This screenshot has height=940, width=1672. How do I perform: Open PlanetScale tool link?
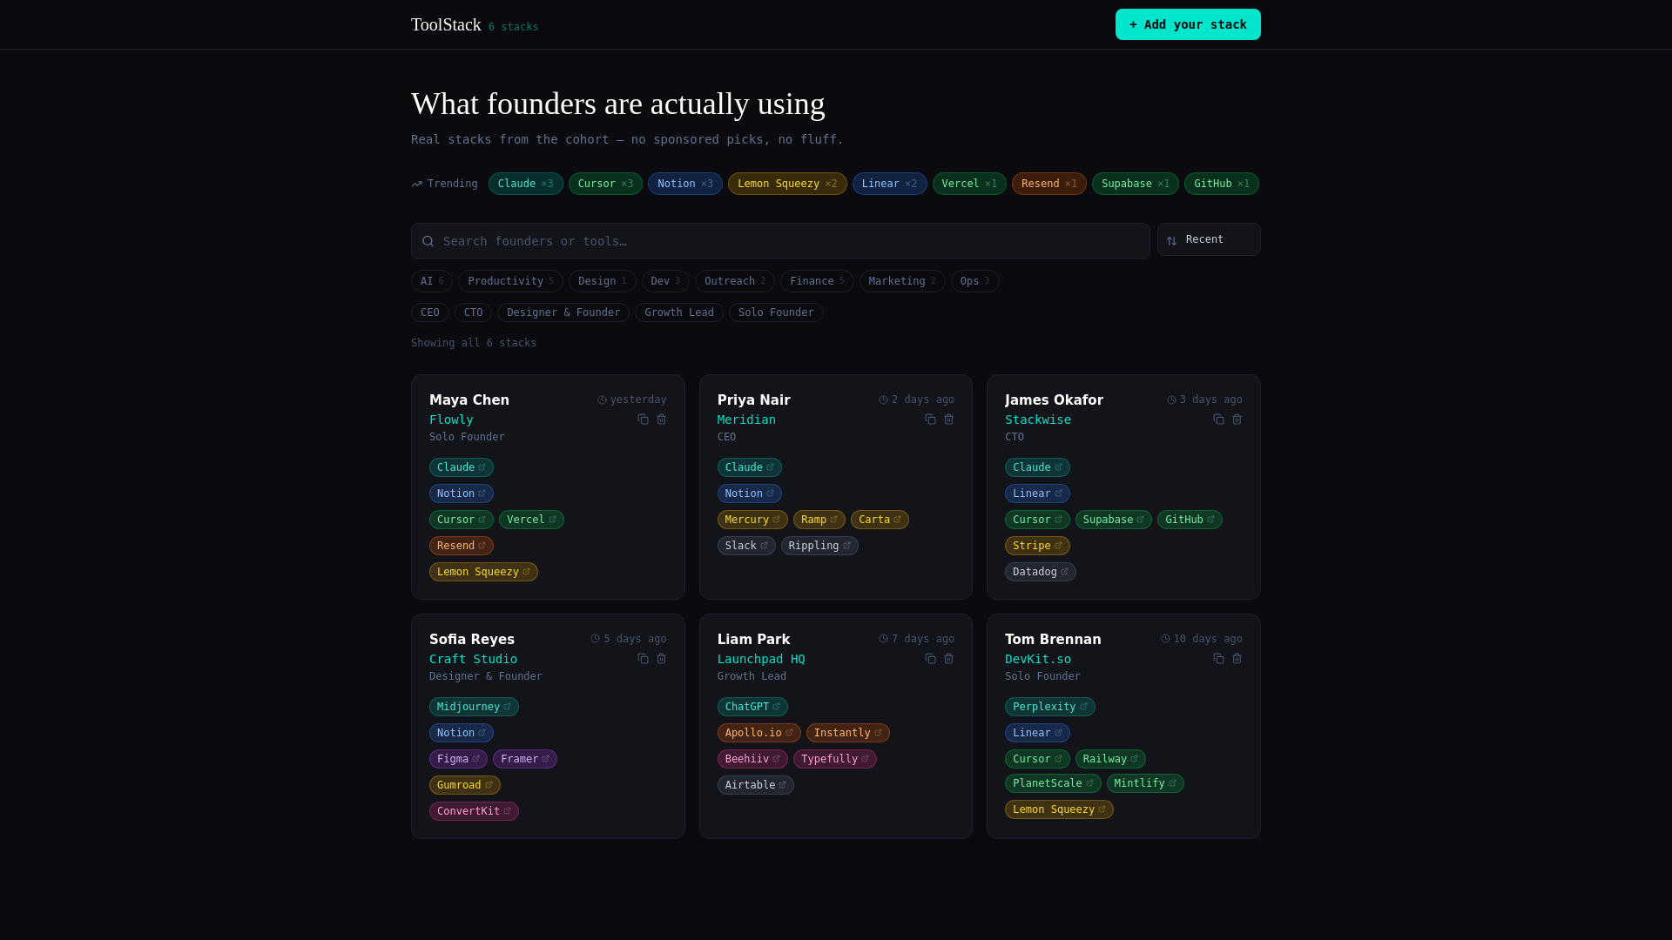pos(1053,783)
